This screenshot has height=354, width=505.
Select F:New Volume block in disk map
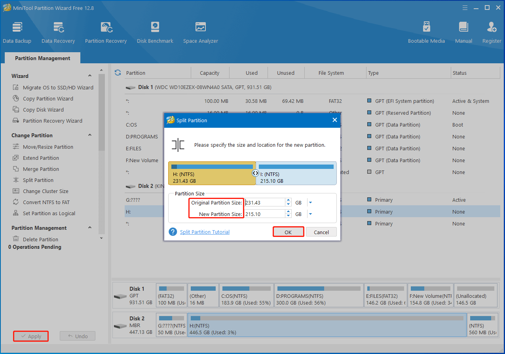[430, 295]
